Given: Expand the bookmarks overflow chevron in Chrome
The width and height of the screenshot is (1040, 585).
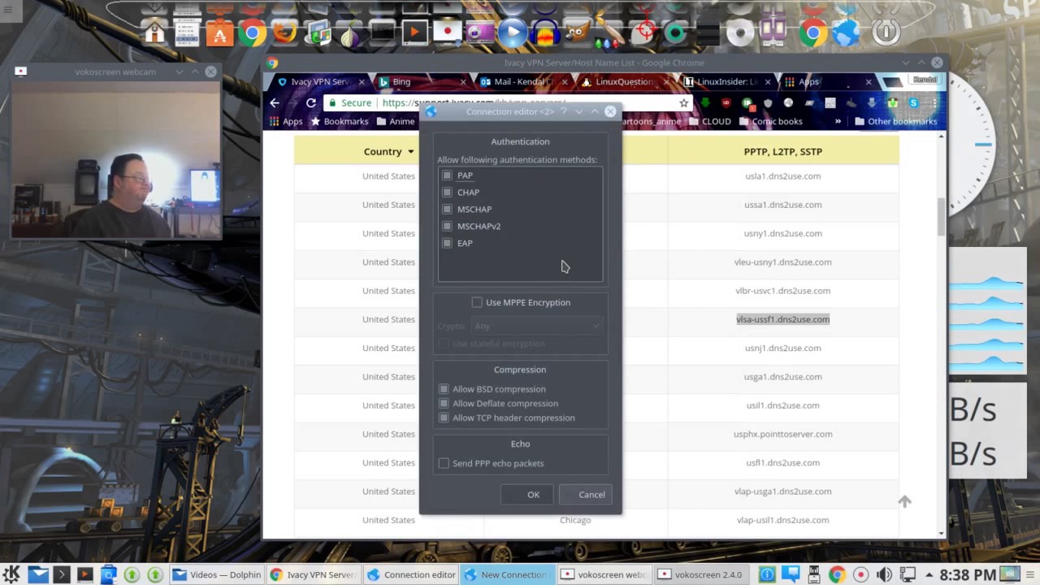Looking at the screenshot, I should pyautogui.click(x=838, y=122).
